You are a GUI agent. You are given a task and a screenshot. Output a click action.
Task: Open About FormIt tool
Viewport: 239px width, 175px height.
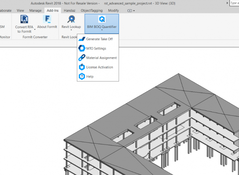(x=47, y=20)
